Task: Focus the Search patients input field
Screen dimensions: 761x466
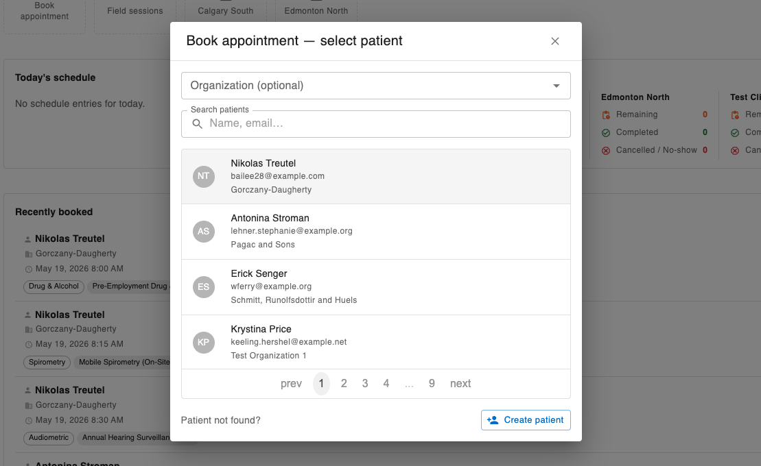Action: tap(375, 123)
